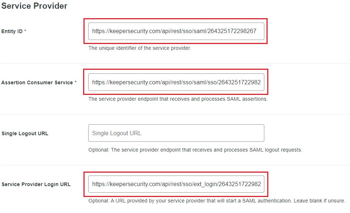Click the empty Single Logout URL field
The image size is (350, 213).
coord(176,133)
